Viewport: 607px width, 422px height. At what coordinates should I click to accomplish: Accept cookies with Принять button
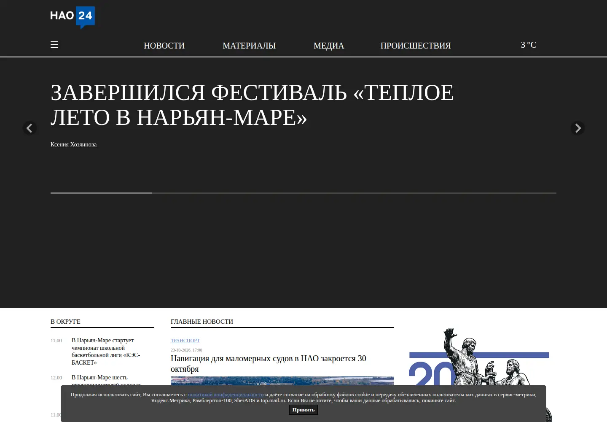[303, 410]
